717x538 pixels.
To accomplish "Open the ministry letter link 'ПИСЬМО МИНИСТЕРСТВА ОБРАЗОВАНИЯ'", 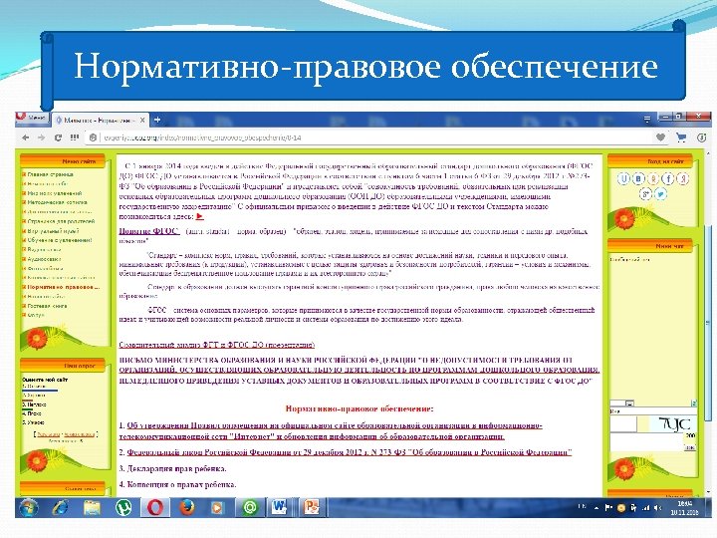I will 358,370.
